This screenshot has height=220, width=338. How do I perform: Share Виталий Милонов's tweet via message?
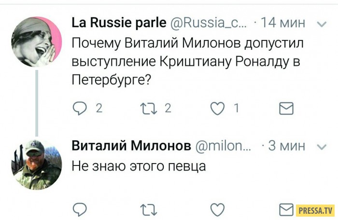(x=287, y=209)
